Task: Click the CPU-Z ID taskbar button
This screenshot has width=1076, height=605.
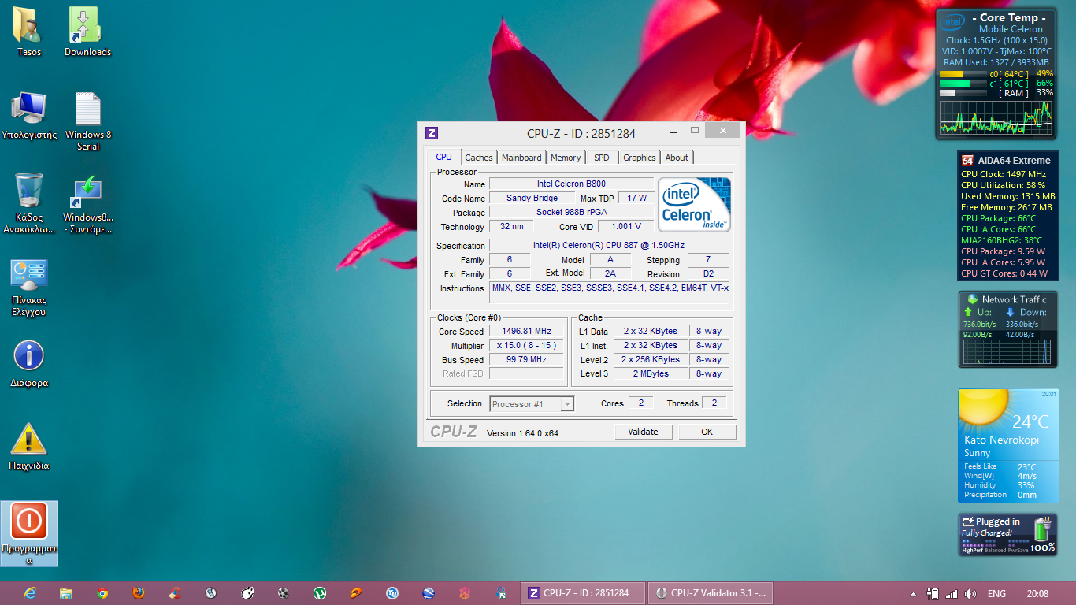Action: point(582,593)
